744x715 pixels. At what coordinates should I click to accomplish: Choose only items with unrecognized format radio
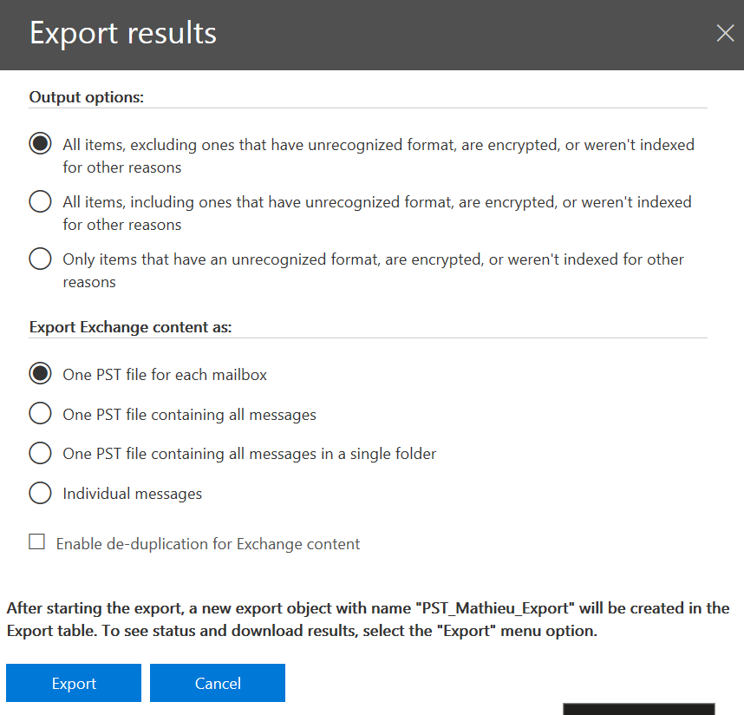41,259
